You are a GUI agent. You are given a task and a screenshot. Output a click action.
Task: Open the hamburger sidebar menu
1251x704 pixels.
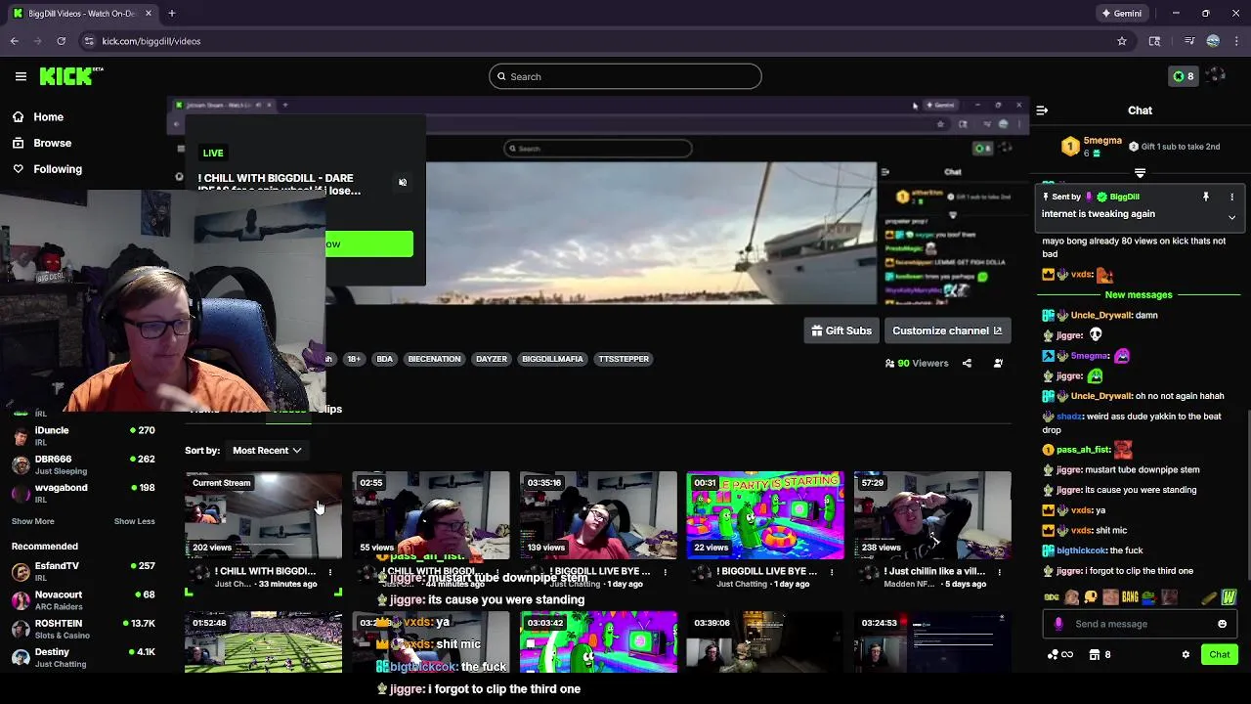pos(21,76)
